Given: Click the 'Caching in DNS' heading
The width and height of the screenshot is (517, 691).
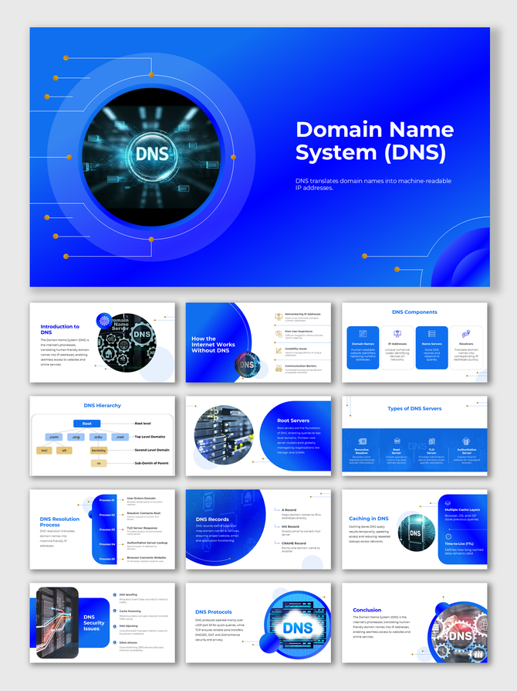Looking at the screenshot, I should pos(369,519).
